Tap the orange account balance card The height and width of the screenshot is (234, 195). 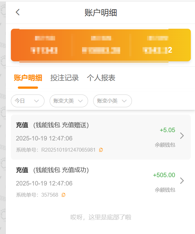tap(101, 45)
